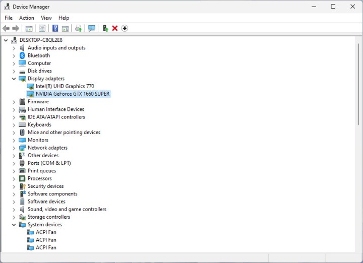Expand the Audio inputs and outputs node

pyautogui.click(x=14, y=48)
